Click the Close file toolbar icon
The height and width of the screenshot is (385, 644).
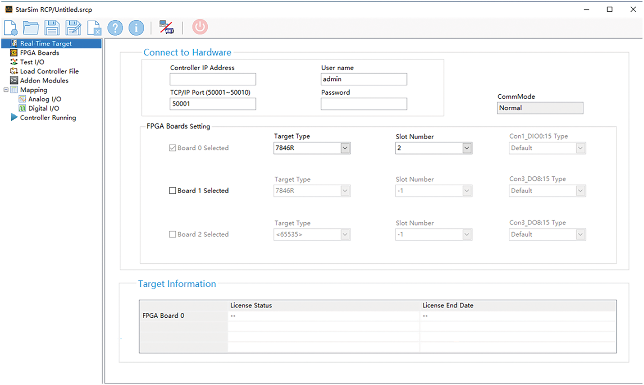pyautogui.click(x=94, y=28)
